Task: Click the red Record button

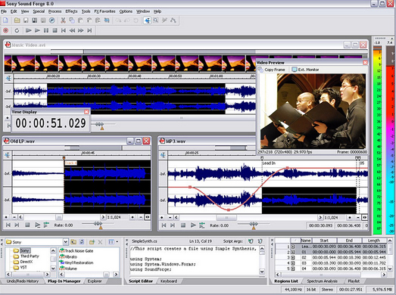Action: tap(5, 30)
